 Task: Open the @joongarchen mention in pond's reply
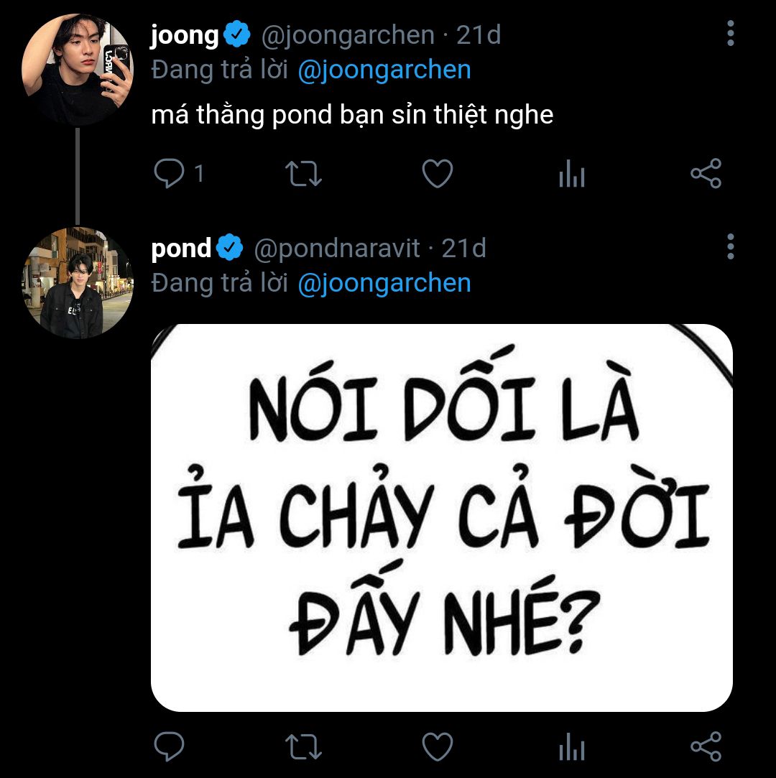[x=384, y=282]
